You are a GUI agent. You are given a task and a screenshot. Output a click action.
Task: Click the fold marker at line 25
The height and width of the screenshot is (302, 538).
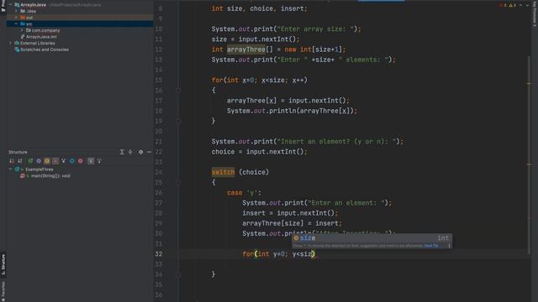[178, 182]
